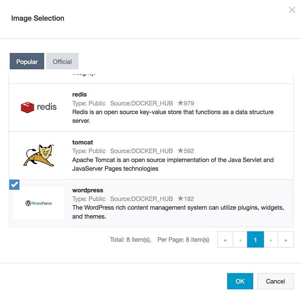Click the WordPress description text
This screenshot has height=297, width=302.
[178, 212]
